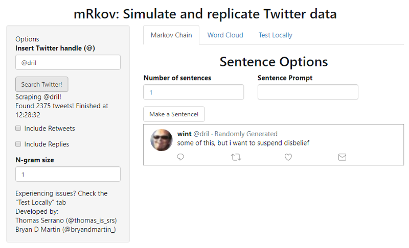The image size is (409, 248).
Task: Click the @dril handle in the tweet
Action: coord(201,134)
